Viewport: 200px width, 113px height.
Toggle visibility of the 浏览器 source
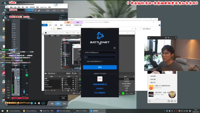(x=73, y=85)
